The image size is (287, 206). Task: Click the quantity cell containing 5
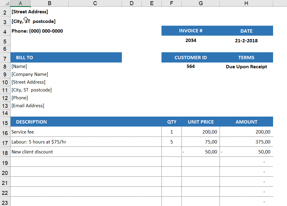[171, 142]
